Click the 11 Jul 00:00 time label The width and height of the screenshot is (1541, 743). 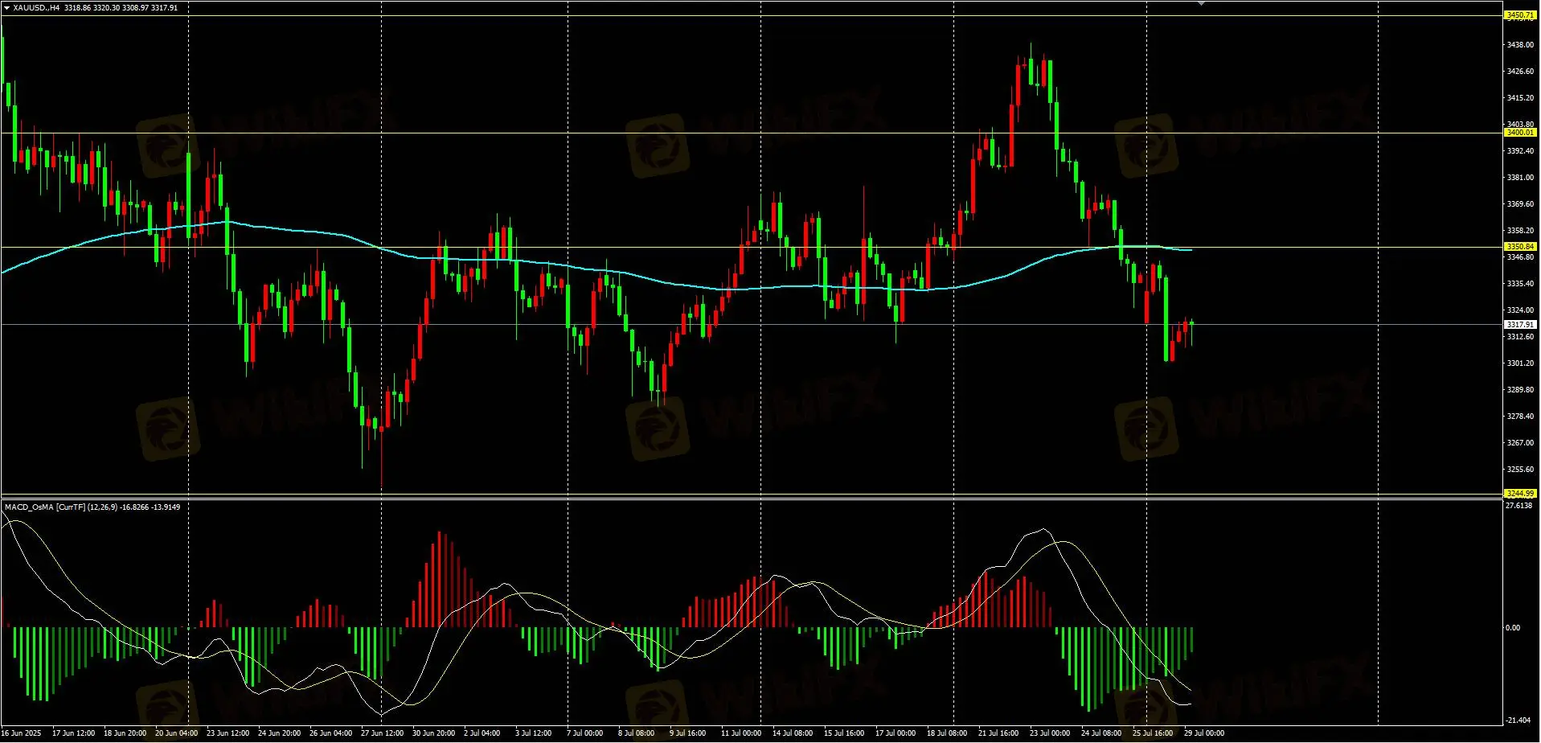[x=741, y=733]
